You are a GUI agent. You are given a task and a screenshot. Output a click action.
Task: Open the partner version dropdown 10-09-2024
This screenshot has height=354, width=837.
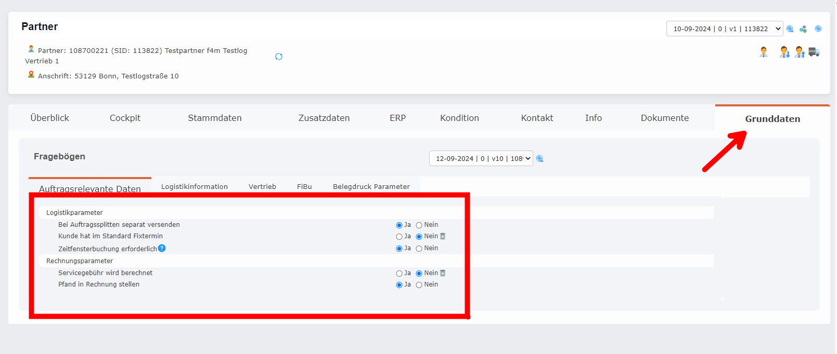pyautogui.click(x=725, y=29)
